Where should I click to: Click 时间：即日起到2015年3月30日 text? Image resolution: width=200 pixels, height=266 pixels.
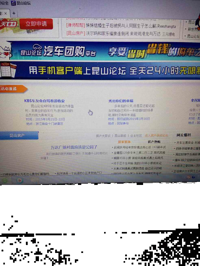[129, 119]
